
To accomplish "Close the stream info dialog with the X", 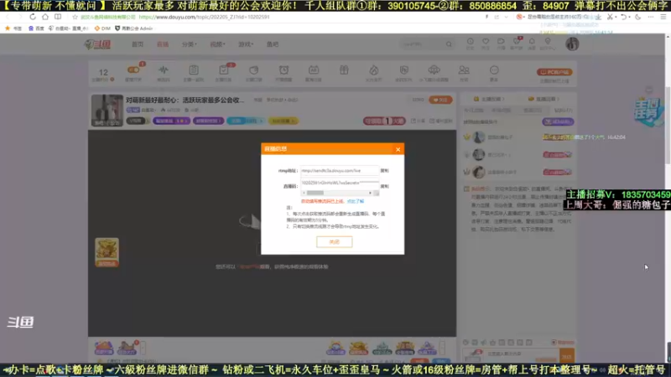I will 398,149.
